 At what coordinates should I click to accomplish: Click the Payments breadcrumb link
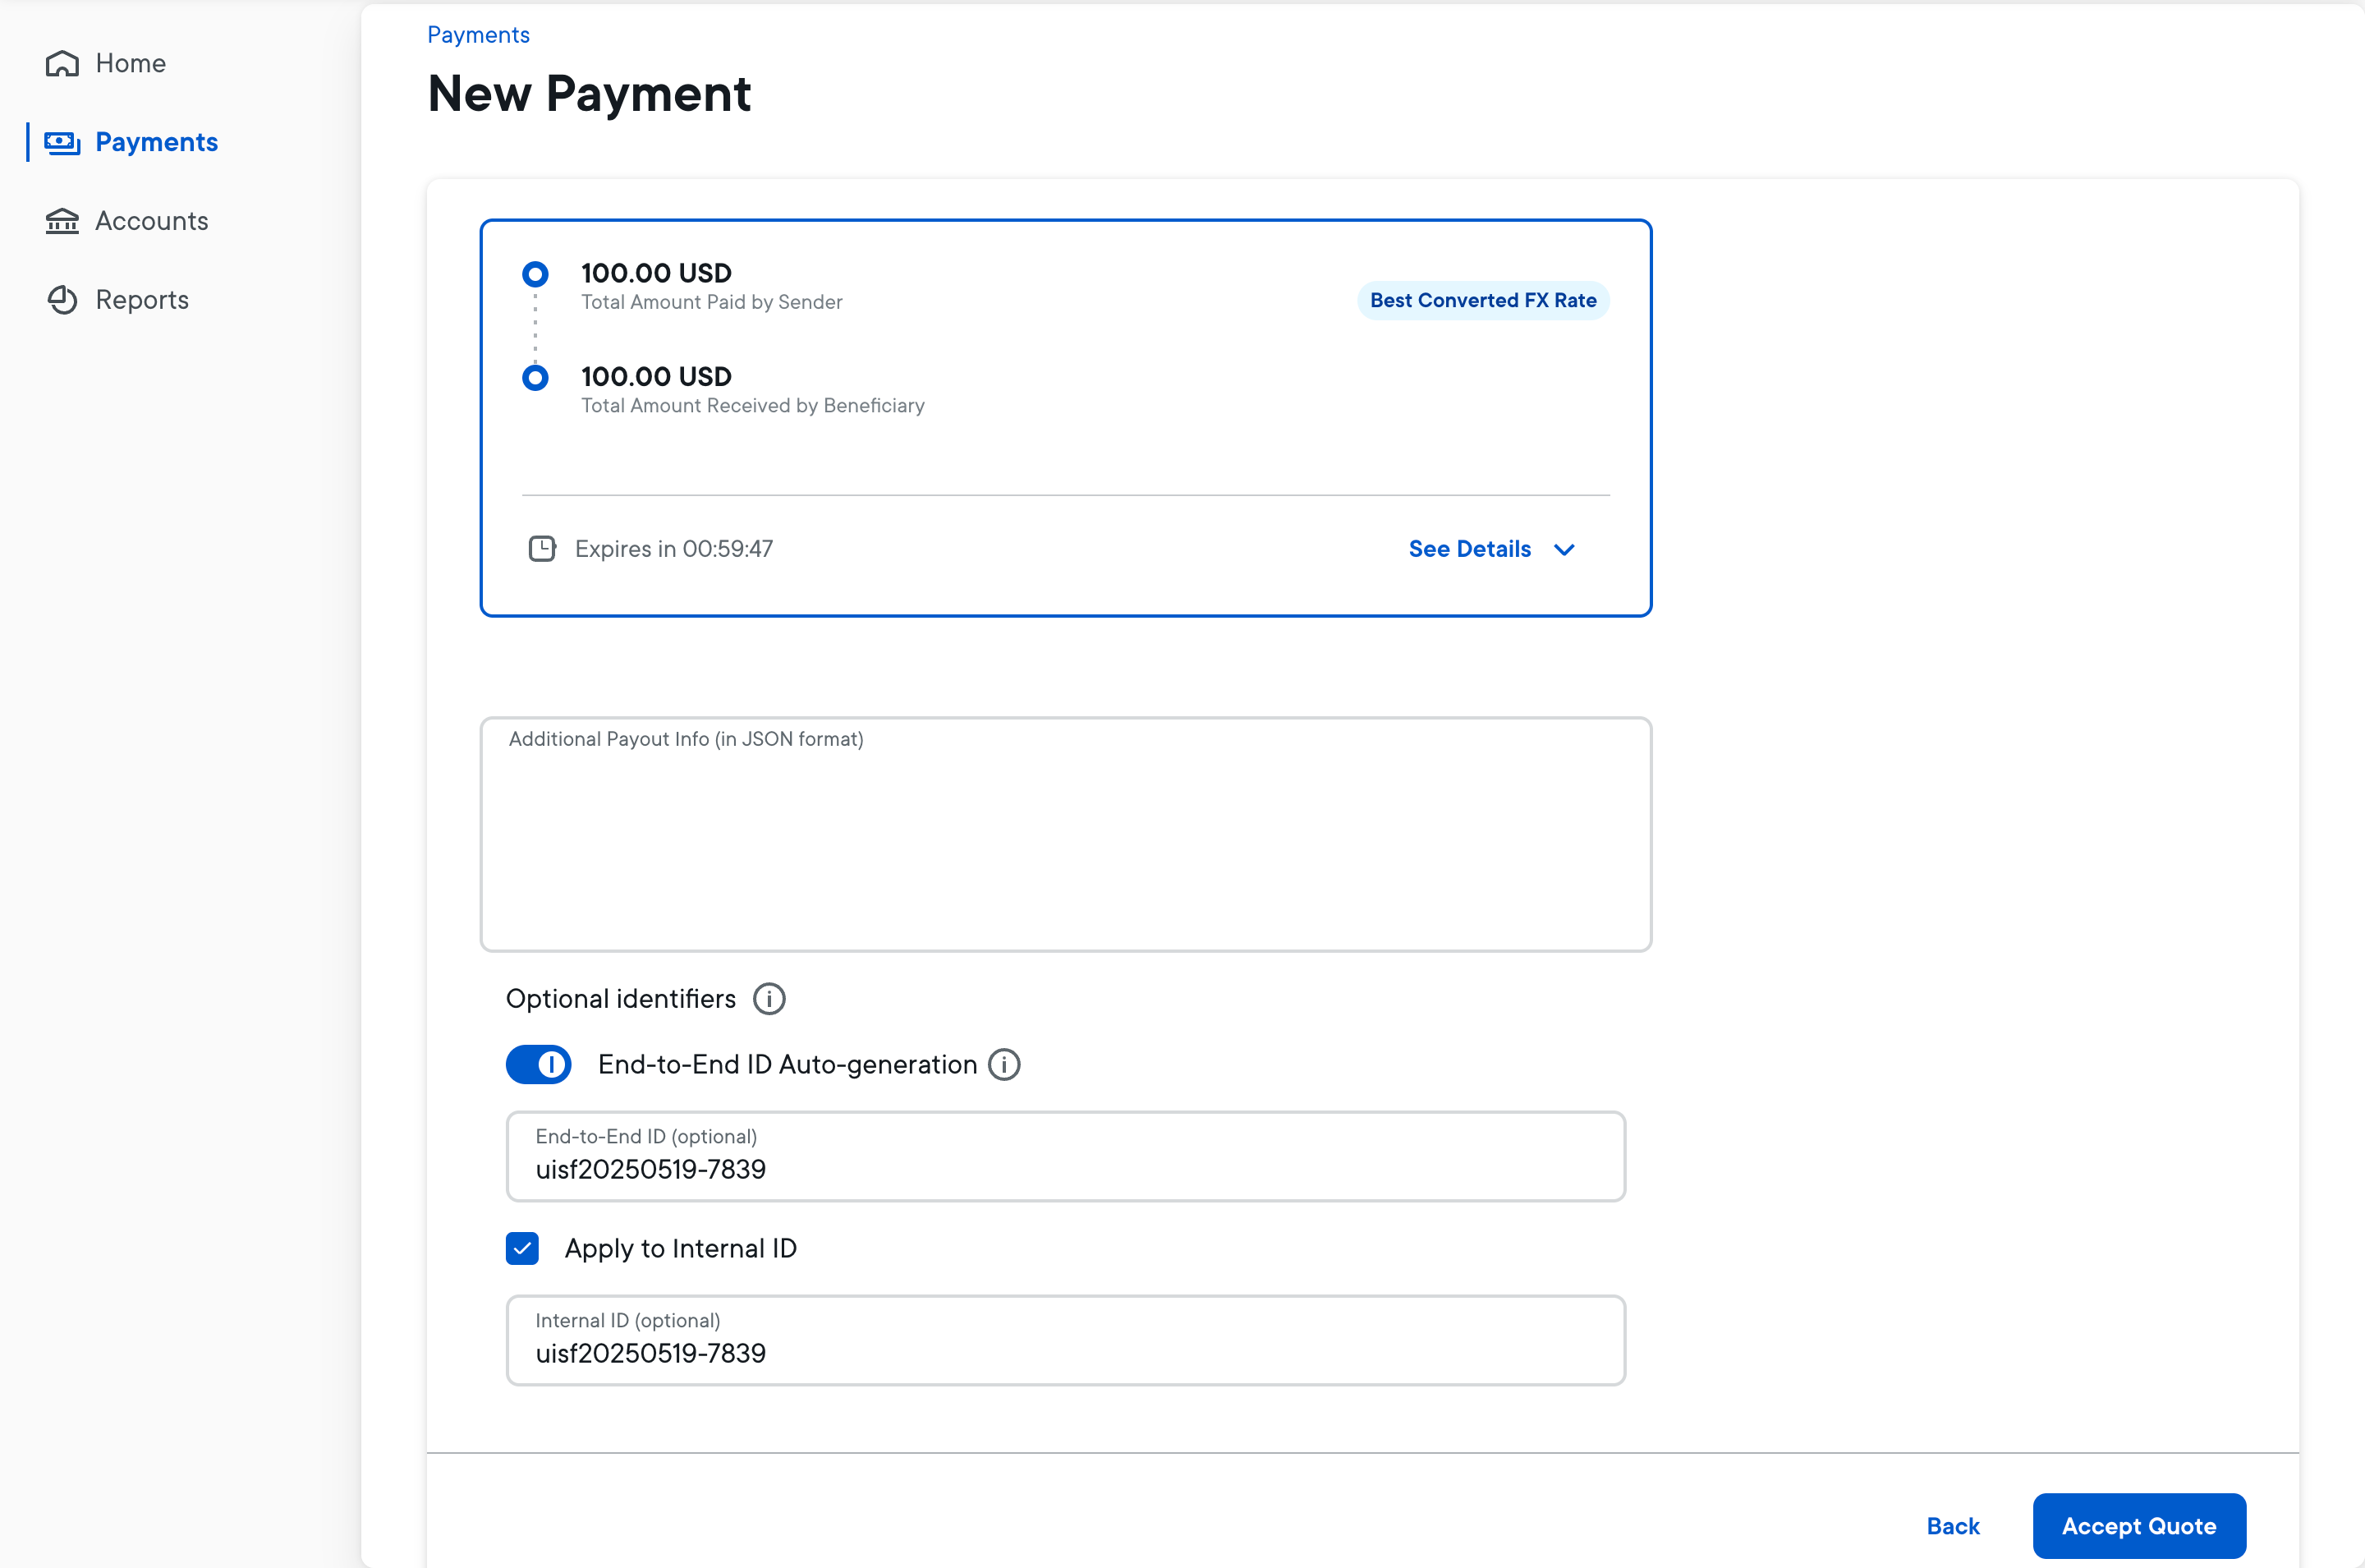pyautogui.click(x=479, y=35)
